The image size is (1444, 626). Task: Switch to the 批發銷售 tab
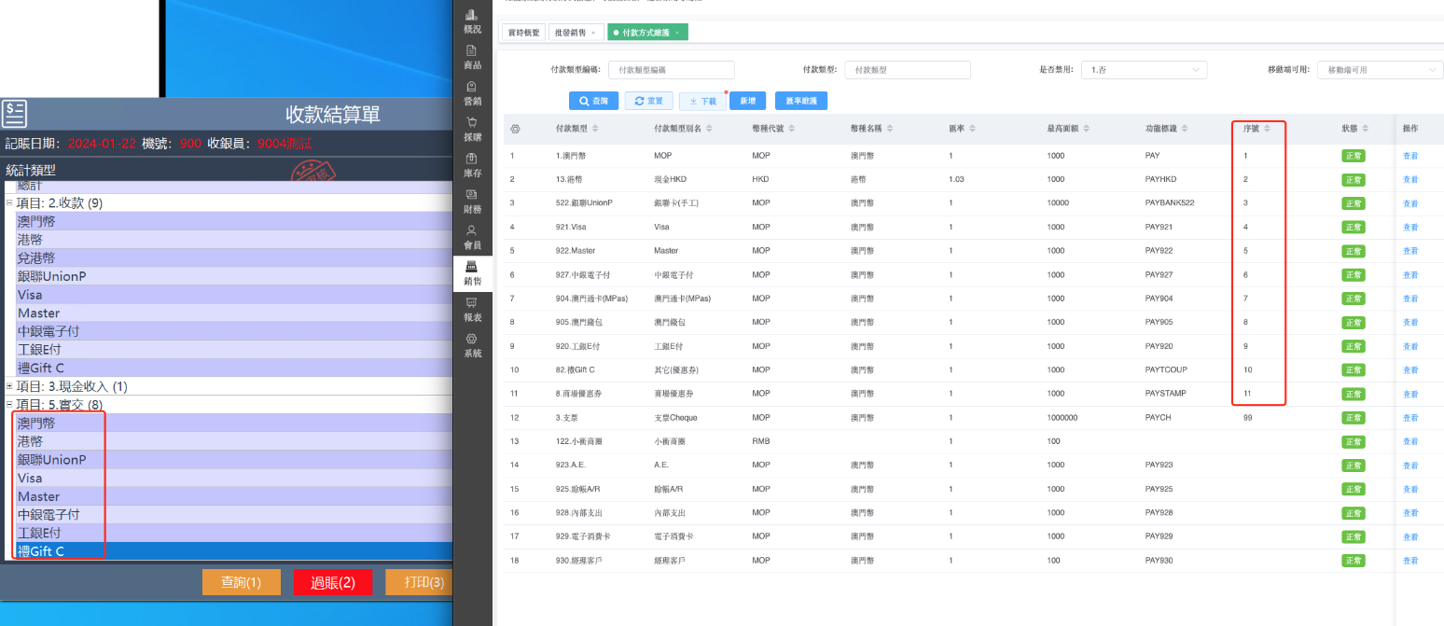coord(570,33)
